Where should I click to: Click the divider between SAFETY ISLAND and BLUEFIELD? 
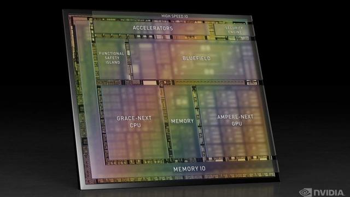(x=128, y=59)
